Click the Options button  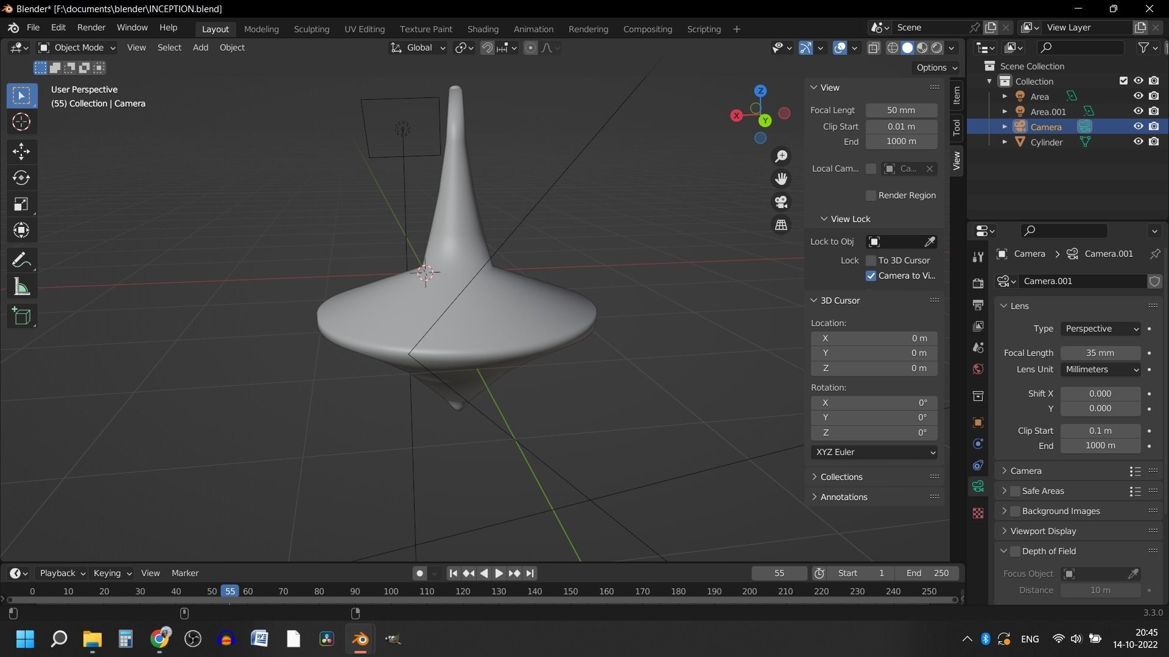click(936, 68)
